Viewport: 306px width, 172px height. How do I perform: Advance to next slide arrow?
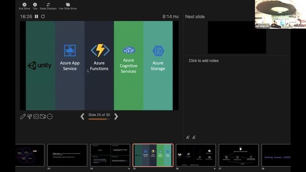116,117
